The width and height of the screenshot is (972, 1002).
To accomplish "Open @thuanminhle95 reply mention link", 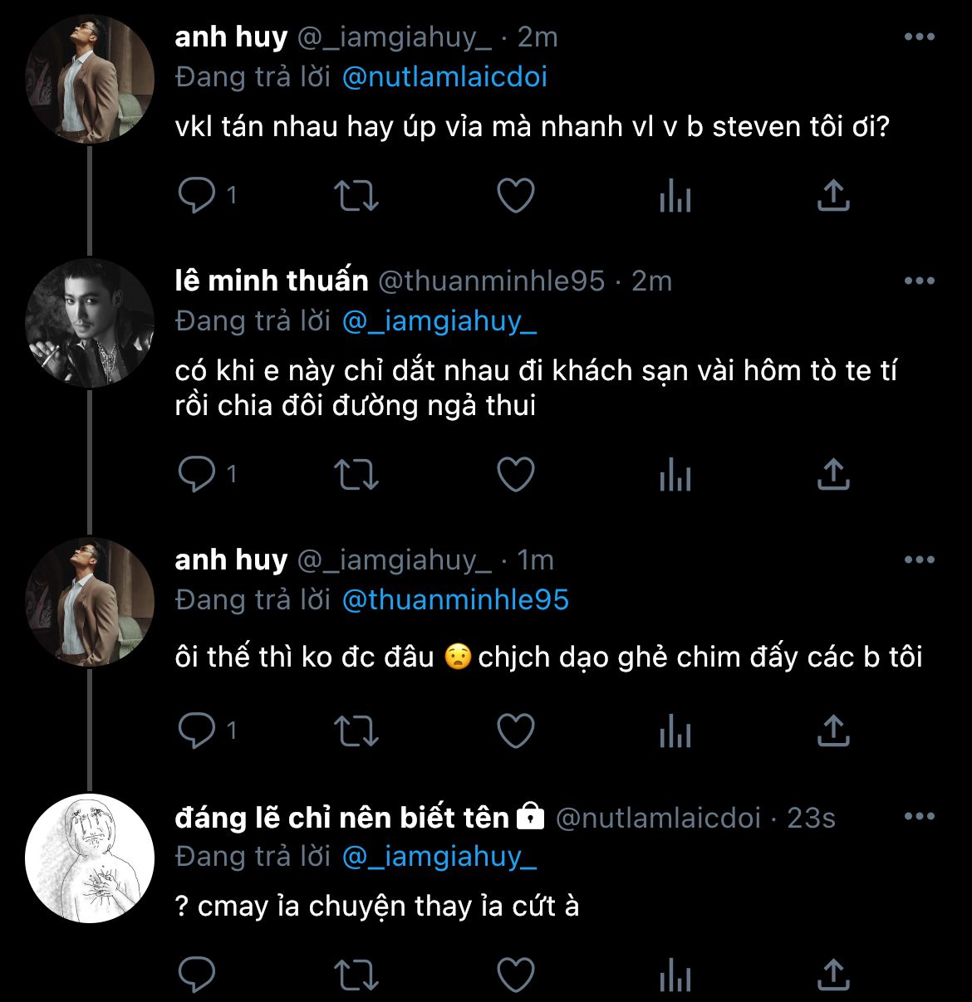I will point(455,599).
